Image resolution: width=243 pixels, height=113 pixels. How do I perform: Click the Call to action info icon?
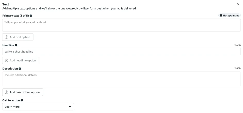22,100
